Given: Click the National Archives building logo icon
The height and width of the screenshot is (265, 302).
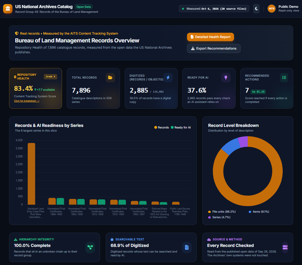Looking at the screenshot, I should pyautogui.click(x=8, y=9).
